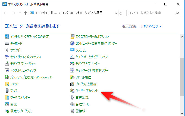Click the scrollbar up arrow
This screenshot has width=185, height=116.
[182, 37]
